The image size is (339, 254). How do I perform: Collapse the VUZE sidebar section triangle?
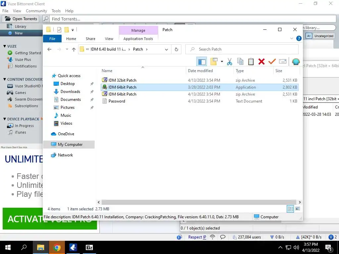[x=5, y=46]
